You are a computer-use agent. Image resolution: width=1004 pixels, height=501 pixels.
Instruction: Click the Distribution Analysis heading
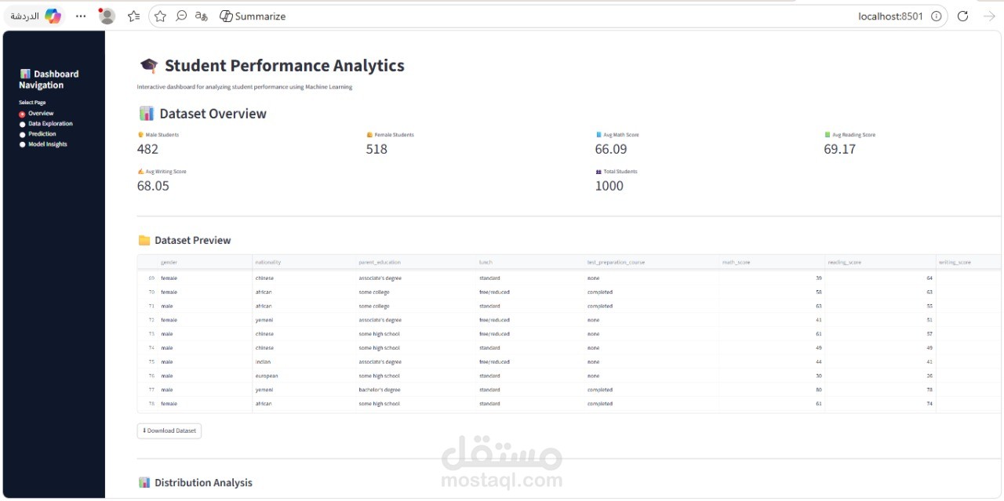203,483
